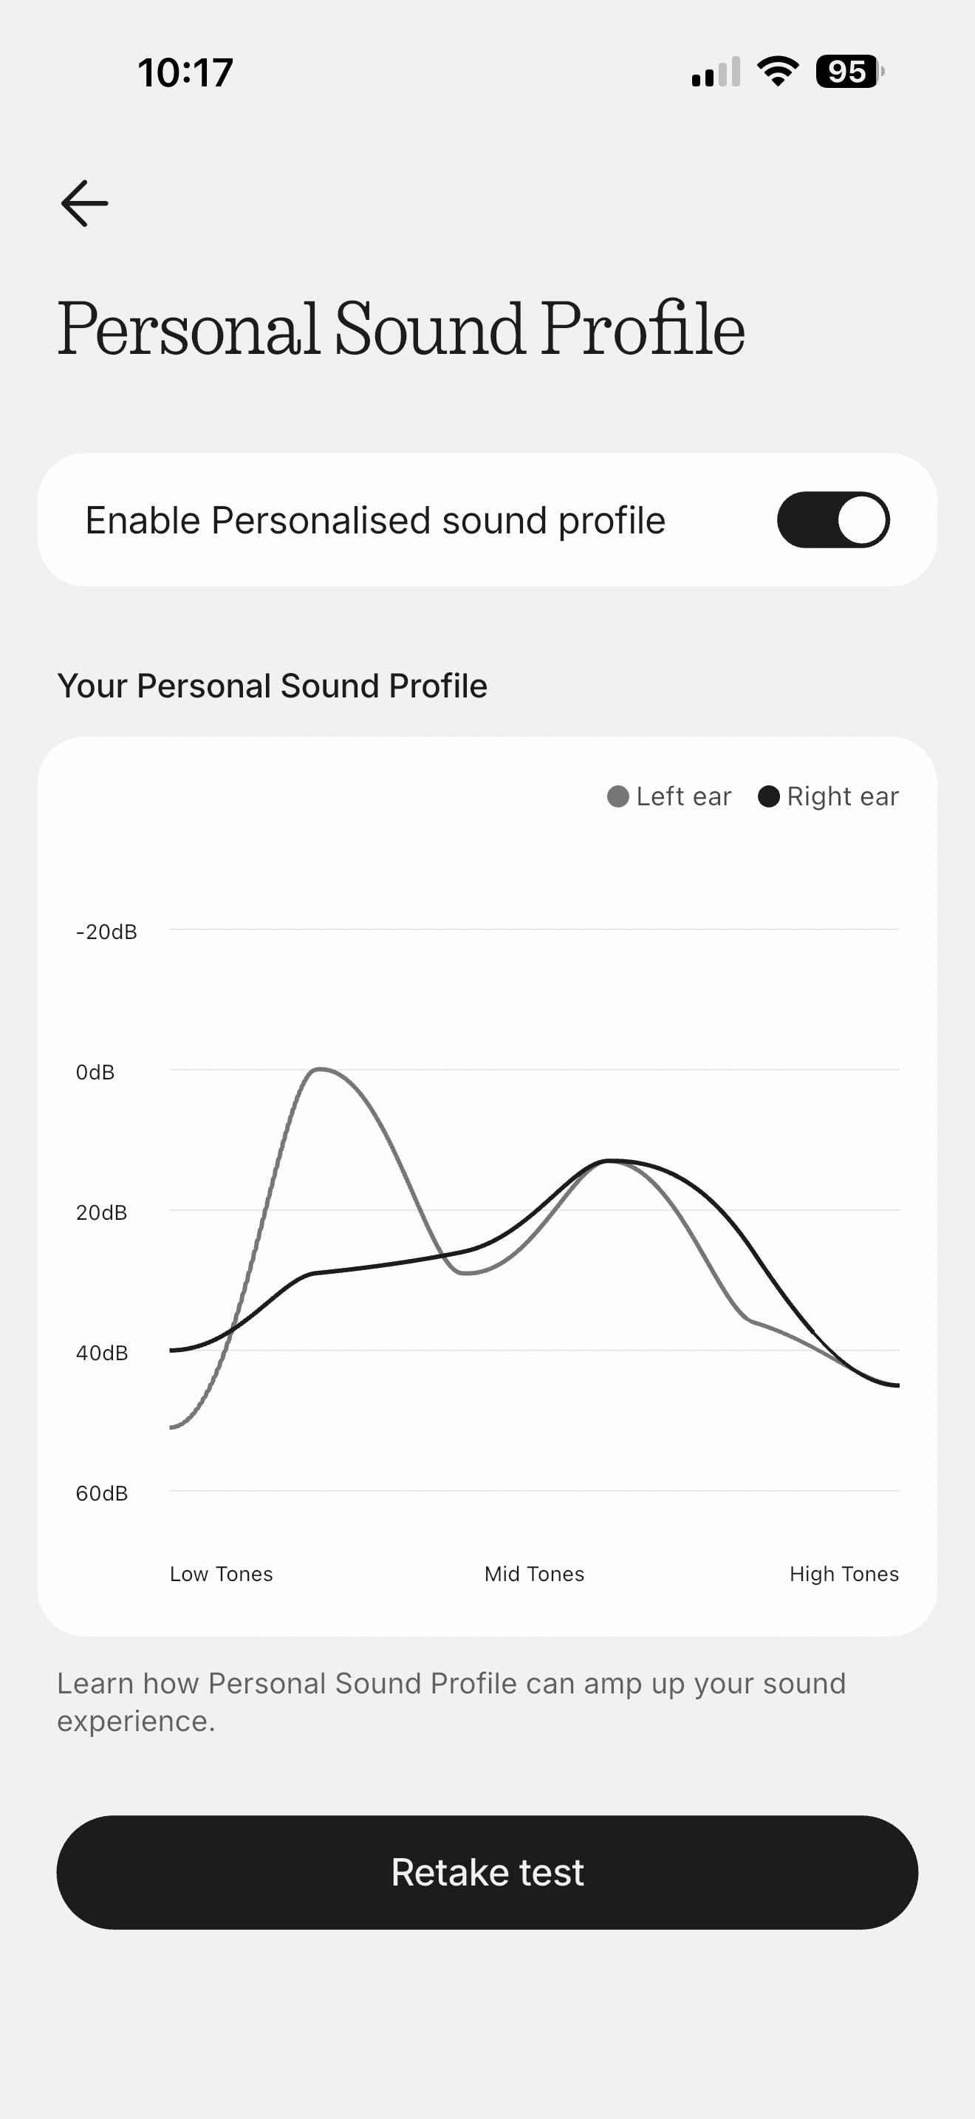This screenshot has height=2119, width=975.
Task: Select the Low Tones axis label
Action: pos(221,1574)
